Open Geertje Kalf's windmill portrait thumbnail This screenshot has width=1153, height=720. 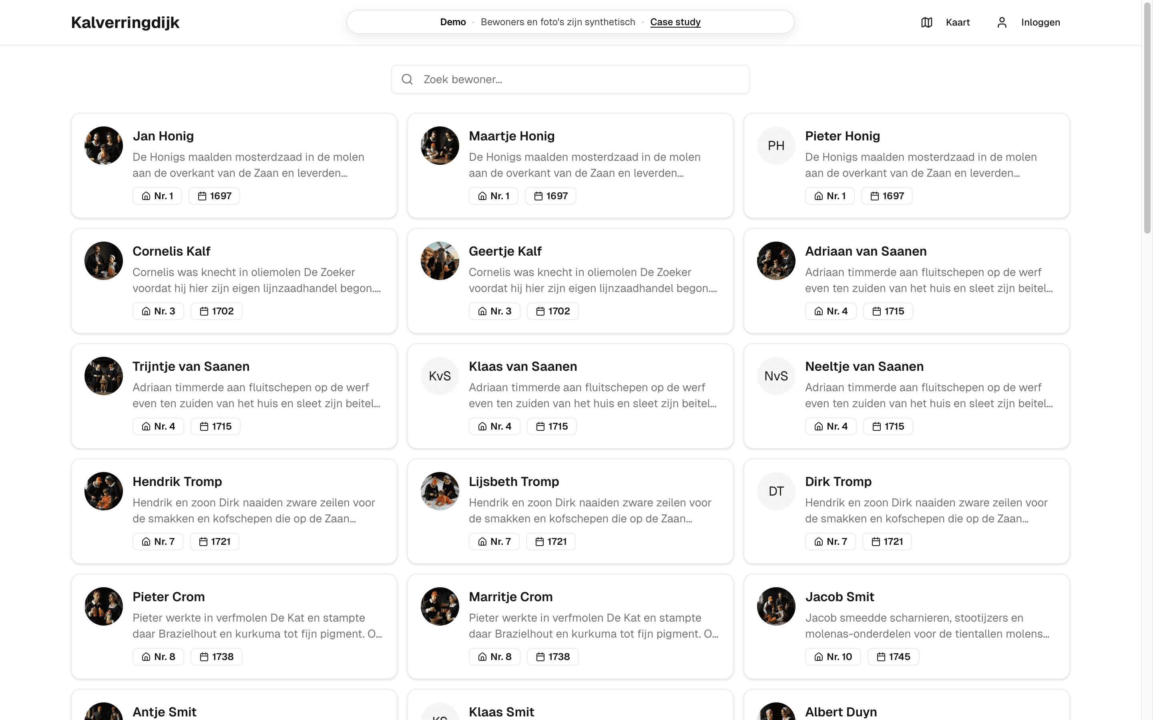tap(440, 261)
